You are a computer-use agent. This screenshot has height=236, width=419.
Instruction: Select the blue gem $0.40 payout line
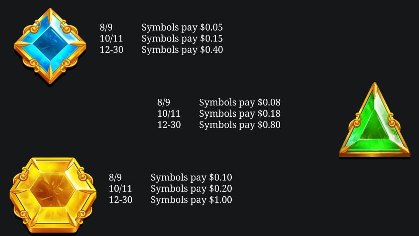(161, 50)
